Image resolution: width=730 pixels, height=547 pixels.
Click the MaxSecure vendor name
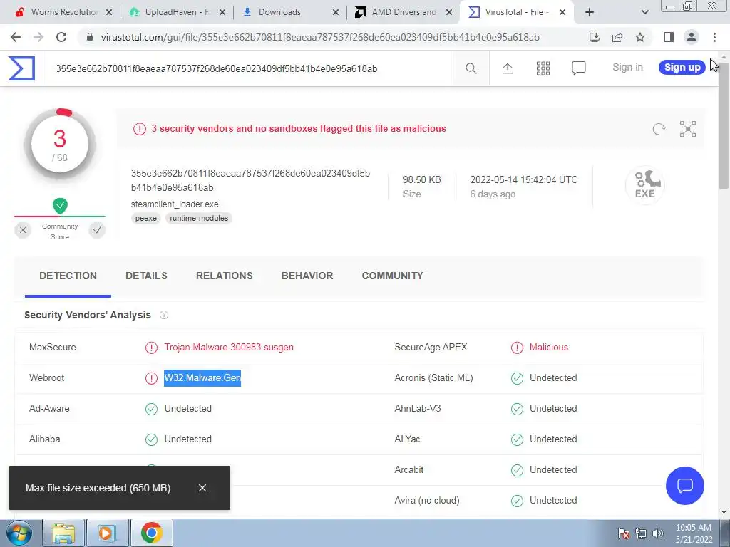coord(53,347)
